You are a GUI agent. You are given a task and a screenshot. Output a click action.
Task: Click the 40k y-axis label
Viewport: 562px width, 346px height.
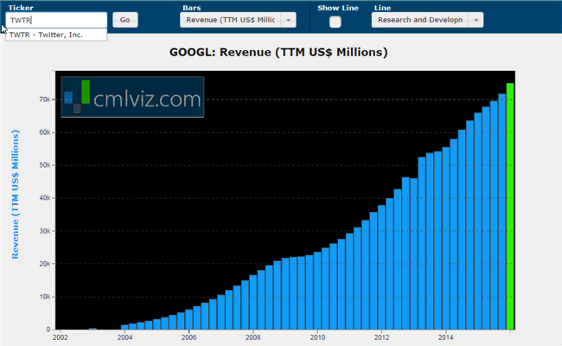click(x=45, y=198)
